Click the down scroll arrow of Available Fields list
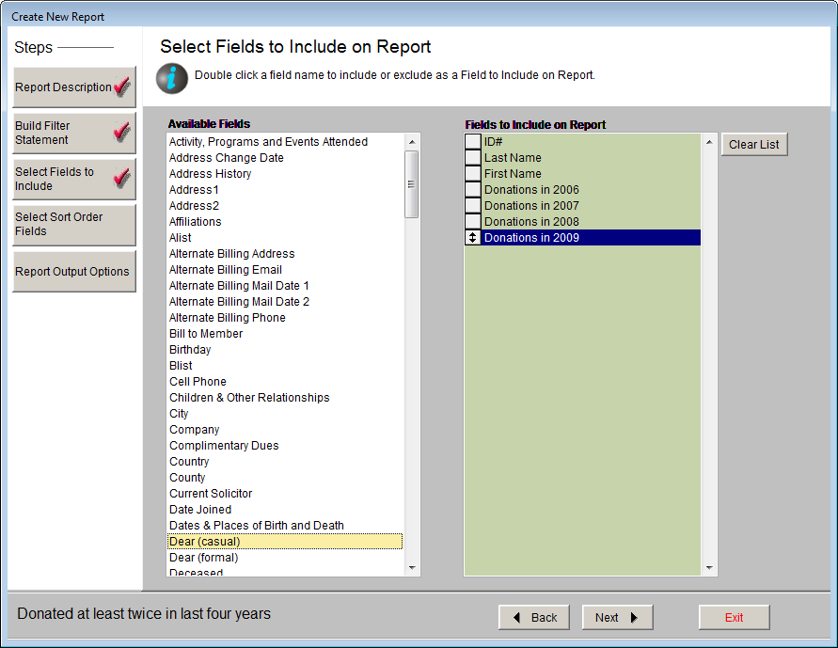Viewport: 838px width, 648px height. [x=412, y=567]
